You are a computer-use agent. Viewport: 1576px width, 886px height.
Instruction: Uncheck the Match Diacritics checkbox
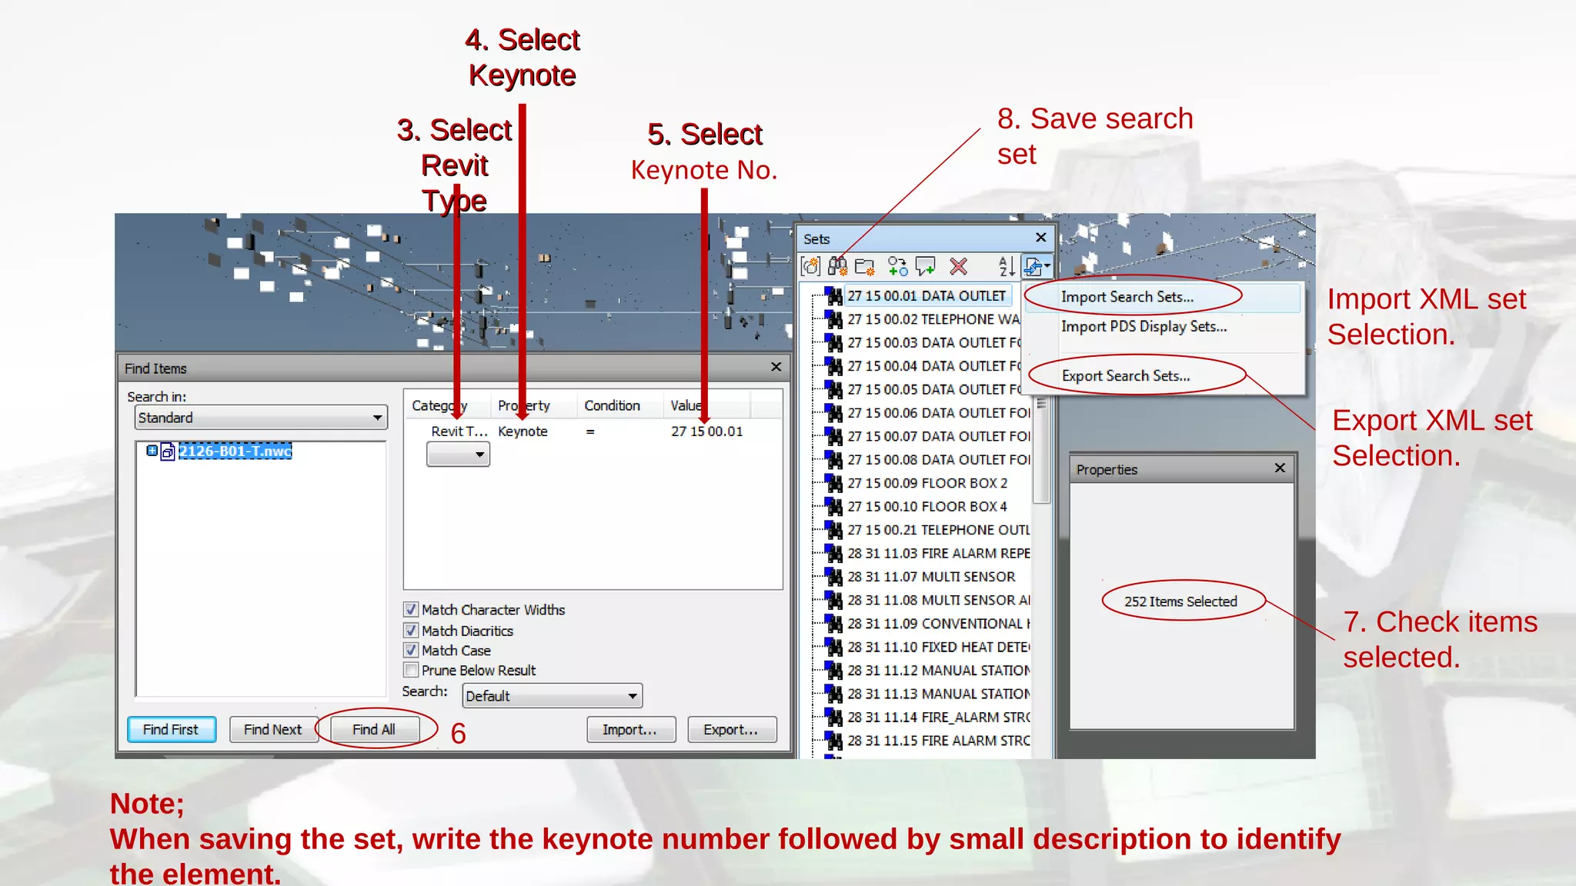point(412,631)
